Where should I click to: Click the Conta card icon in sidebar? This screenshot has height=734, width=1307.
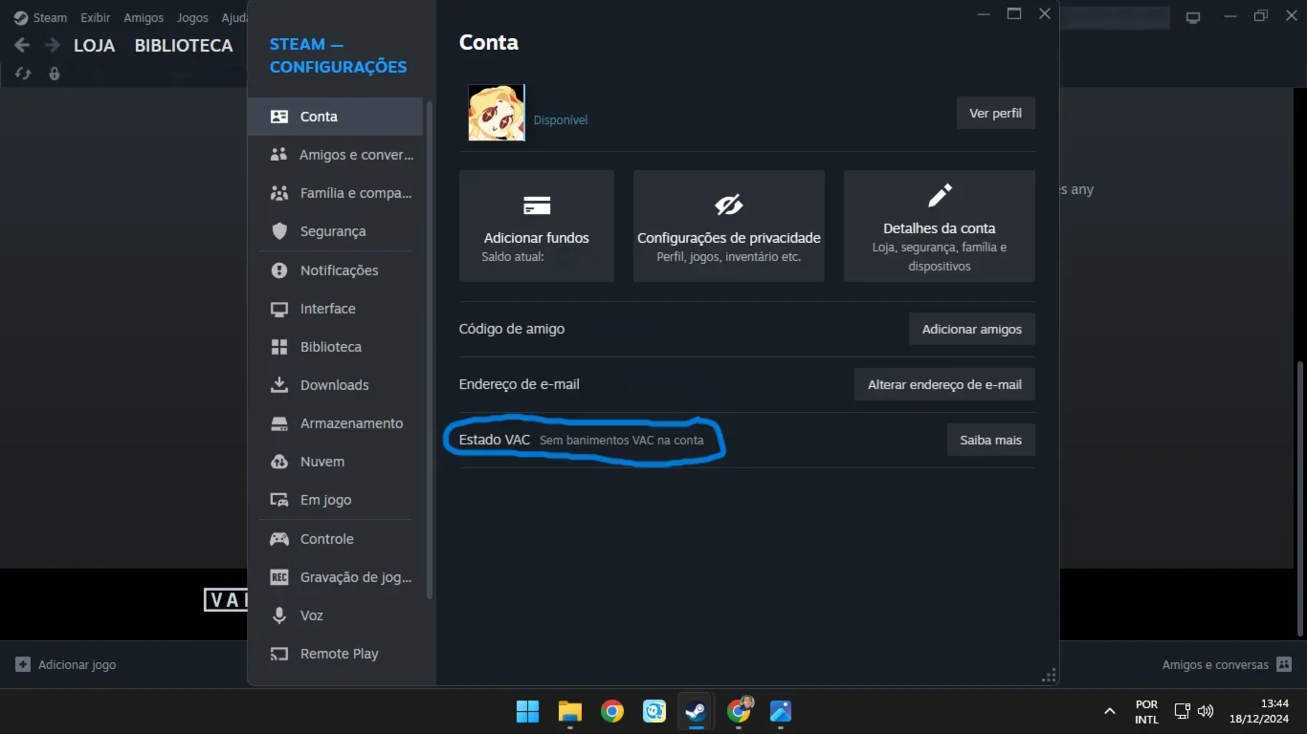click(x=279, y=117)
